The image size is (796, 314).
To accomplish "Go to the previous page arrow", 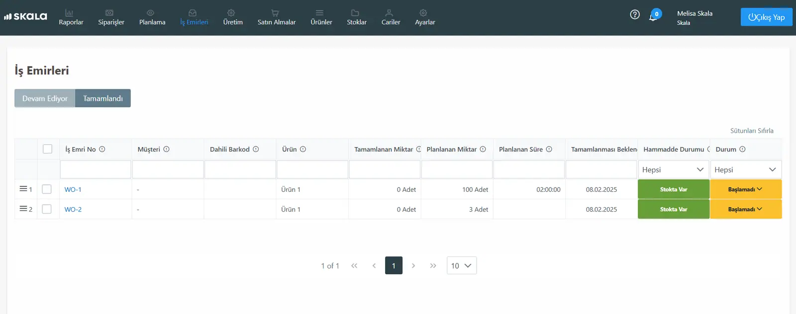I will pos(374,266).
